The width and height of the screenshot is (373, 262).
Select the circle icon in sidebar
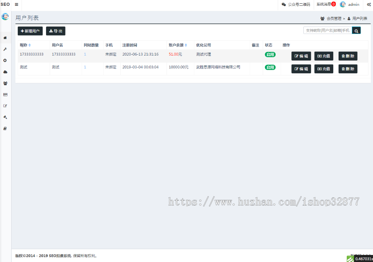(x=5, y=61)
